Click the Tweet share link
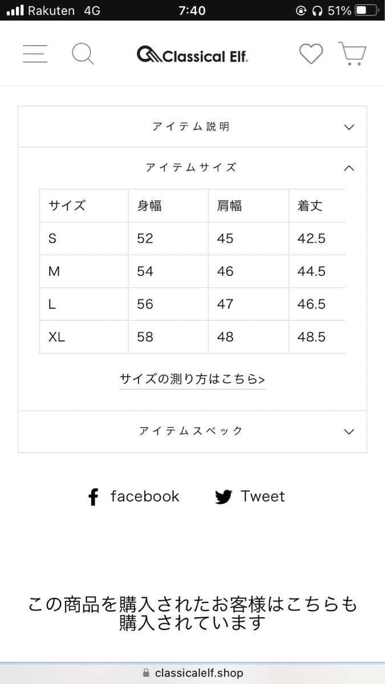This screenshot has width=385, height=684. pos(262,496)
